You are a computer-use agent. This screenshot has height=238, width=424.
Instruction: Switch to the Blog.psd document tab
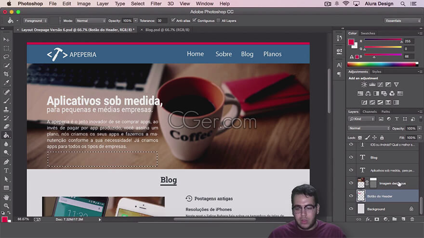click(167, 30)
